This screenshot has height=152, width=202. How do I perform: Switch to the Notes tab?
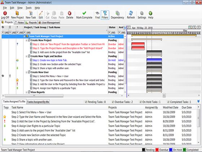[19, 22]
